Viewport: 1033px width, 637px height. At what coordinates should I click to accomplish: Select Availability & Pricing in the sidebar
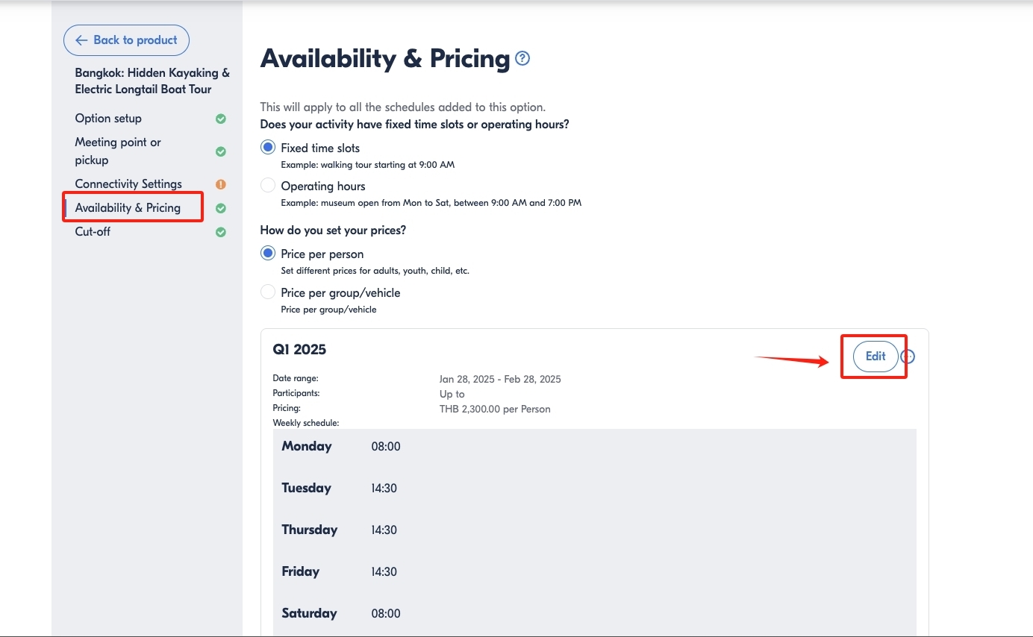pyautogui.click(x=128, y=208)
